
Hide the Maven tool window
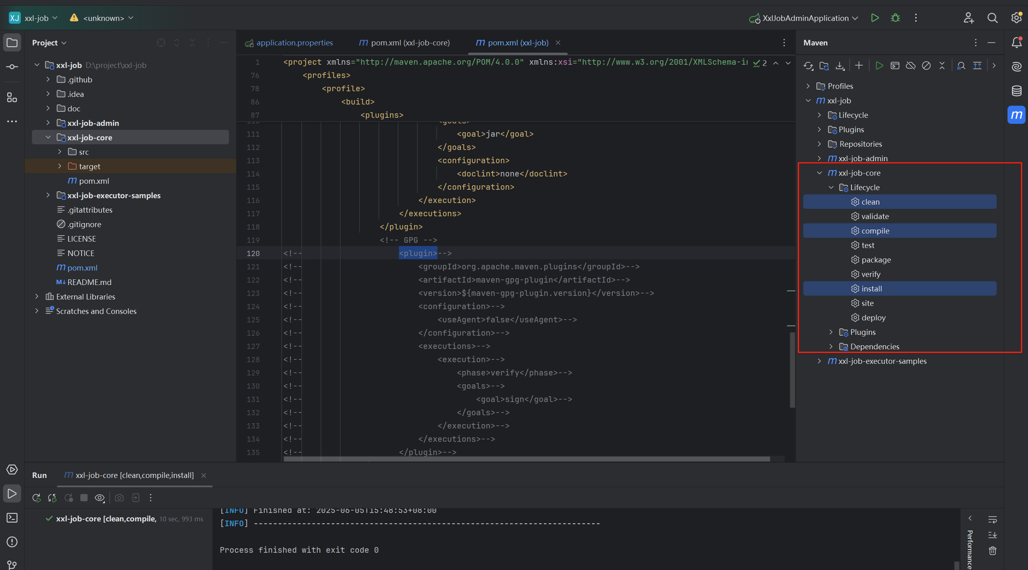point(991,43)
